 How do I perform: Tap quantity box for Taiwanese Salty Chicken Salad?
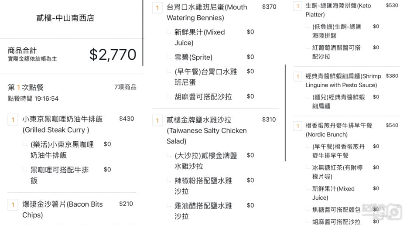(157, 120)
